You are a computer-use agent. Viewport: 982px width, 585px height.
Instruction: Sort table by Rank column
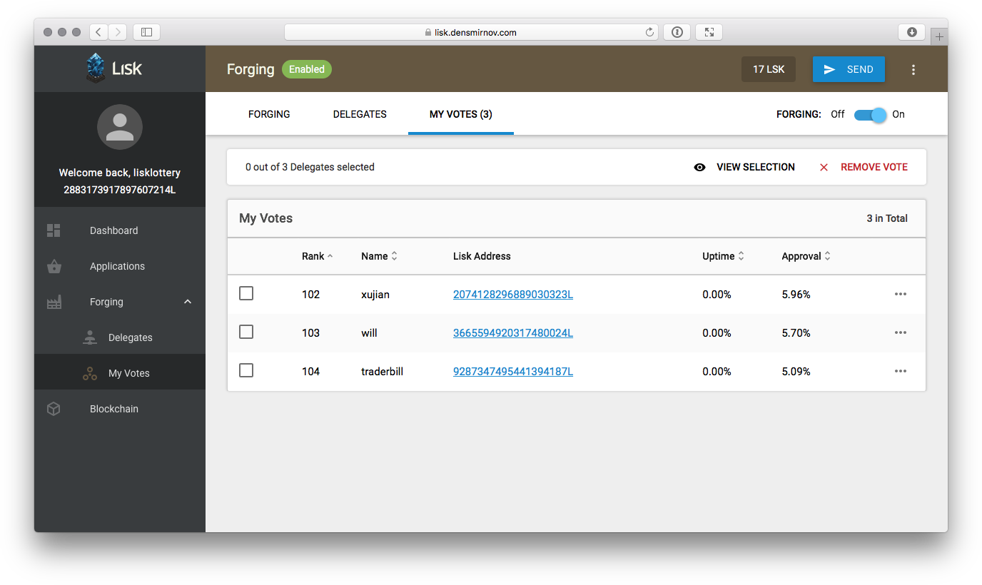(x=318, y=256)
